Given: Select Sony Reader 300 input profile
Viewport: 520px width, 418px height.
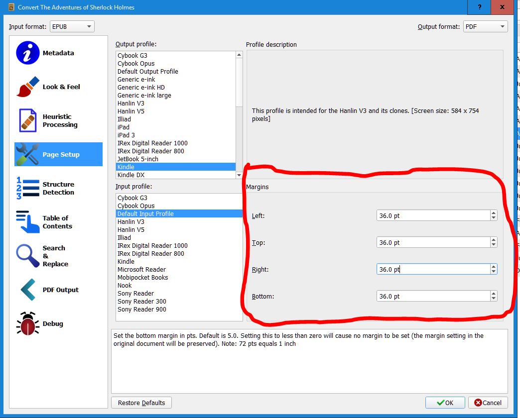Looking at the screenshot, I should (x=179, y=302).
